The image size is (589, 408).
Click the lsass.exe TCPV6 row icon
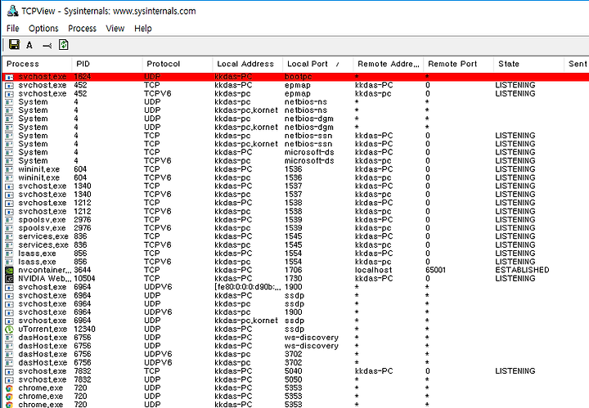[x=9, y=262]
